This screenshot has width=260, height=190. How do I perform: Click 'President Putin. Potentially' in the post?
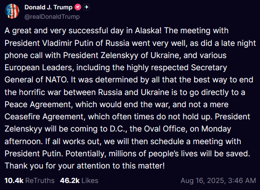click(x=55, y=153)
